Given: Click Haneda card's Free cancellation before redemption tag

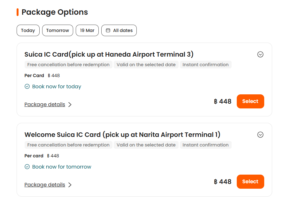Looking at the screenshot, I should pos(68,65).
